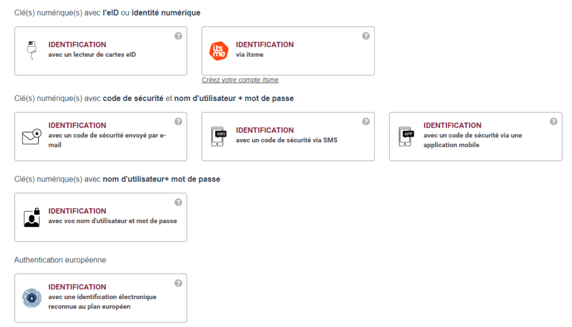Screen dimensions: 572x327
Task: Click the orange itsme logo
Action: pyautogui.click(x=219, y=51)
